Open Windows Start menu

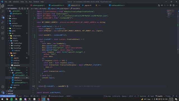pyautogui.click(x=2, y=99)
